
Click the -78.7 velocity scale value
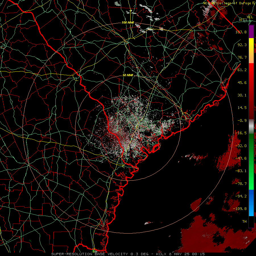pos(241,184)
